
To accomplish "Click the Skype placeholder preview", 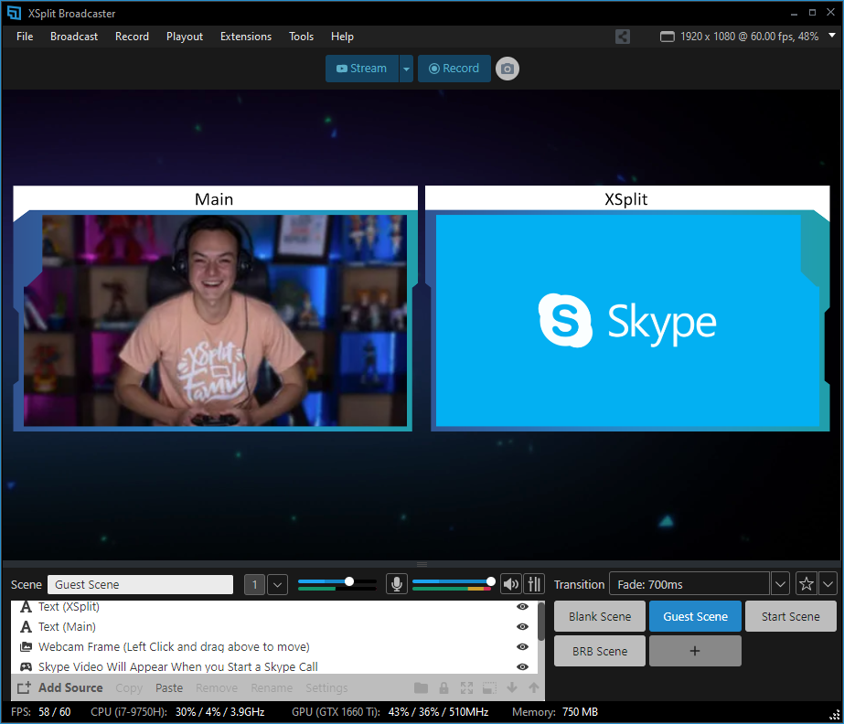I will pos(627,320).
